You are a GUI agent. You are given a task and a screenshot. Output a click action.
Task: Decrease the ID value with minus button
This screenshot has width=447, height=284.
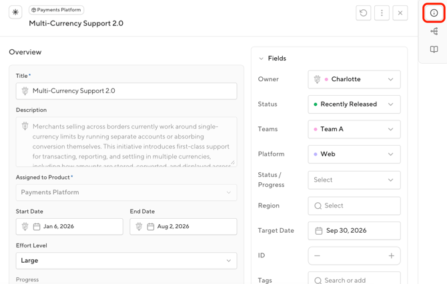click(x=317, y=255)
